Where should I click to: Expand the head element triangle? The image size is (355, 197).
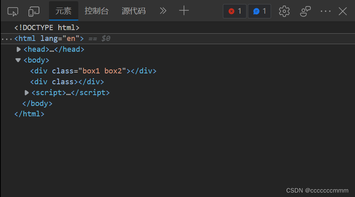tap(18, 49)
